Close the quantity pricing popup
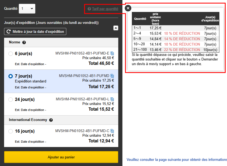 [x=128, y=8]
